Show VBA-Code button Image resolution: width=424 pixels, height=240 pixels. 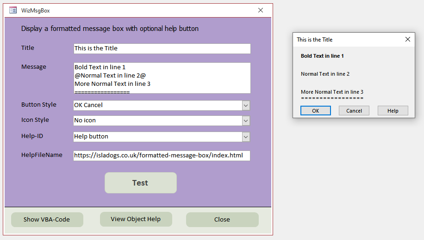coord(47,220)
